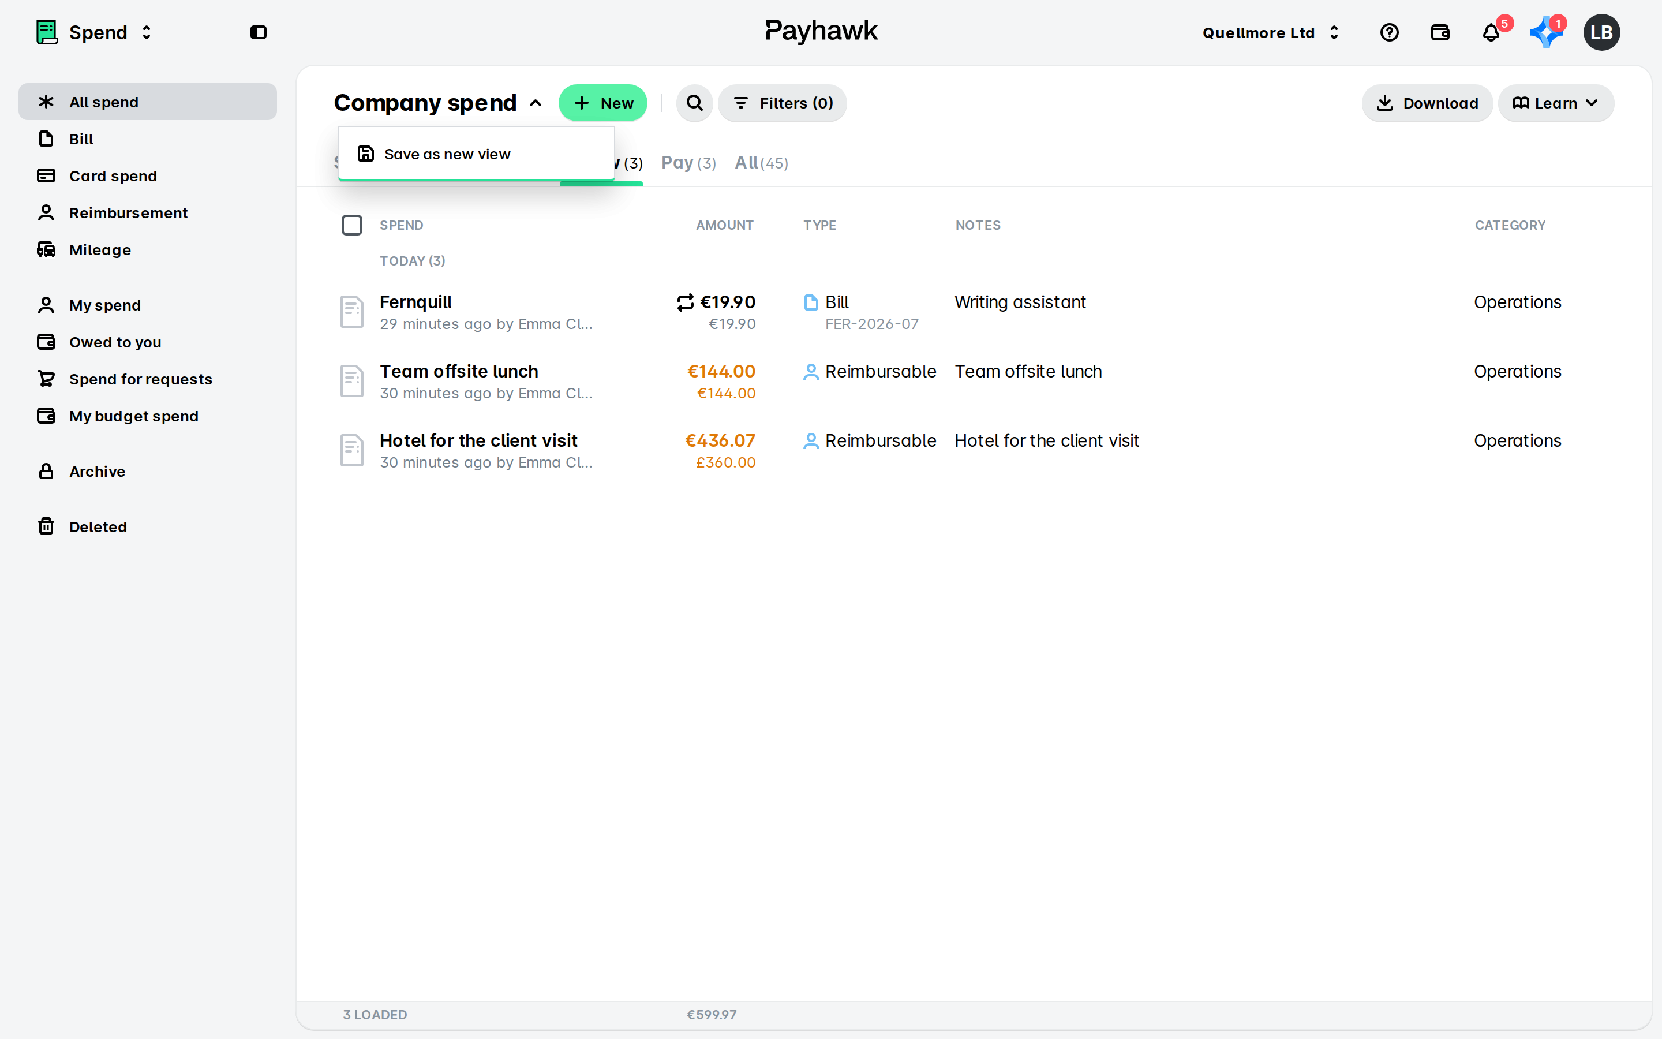This screenshot has height=1039, width=1662.
Task: Click the Hotel for the client visit document icon
Action: coord(351,451)
